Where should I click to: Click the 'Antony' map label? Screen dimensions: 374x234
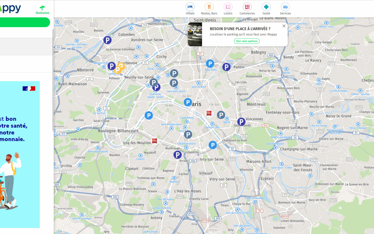click(x=157, y=218)
